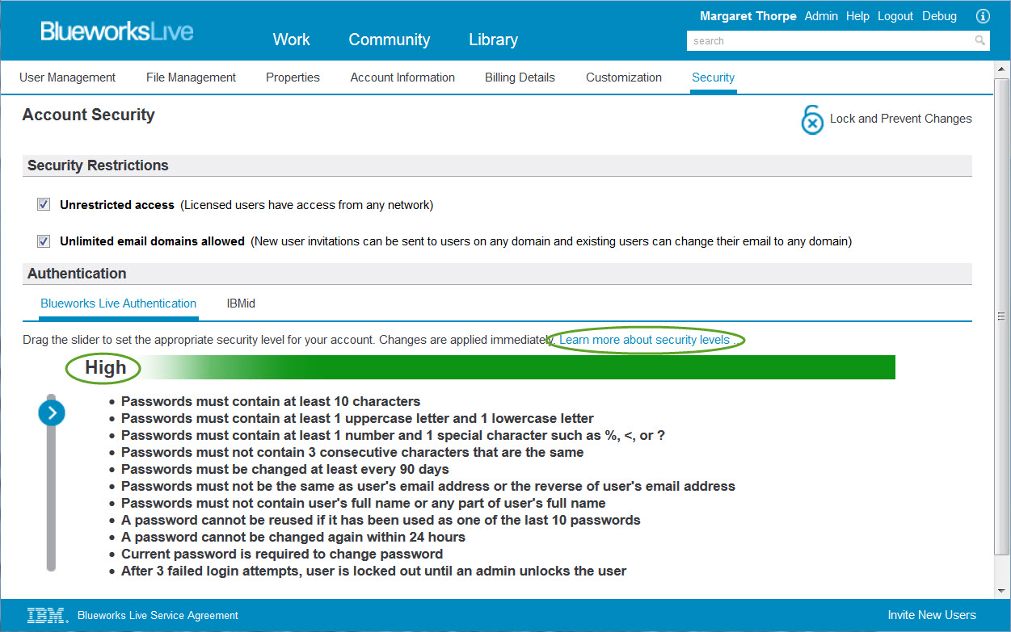1011x632 pixels.
Task: Click rule about user's full name
Action: [x=364, y=503]
